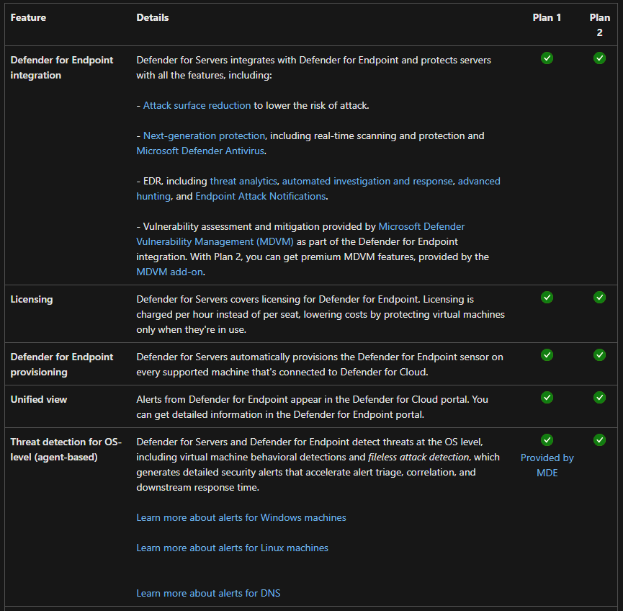Viewport: 623px width, 611px height.
Task: Click the italic 'fileless attack detection' phrase
Action: click(418, 457)
